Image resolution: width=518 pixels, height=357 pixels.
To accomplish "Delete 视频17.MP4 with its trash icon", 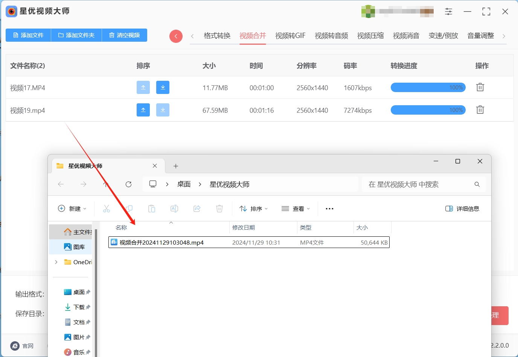I will coord(480,87).
